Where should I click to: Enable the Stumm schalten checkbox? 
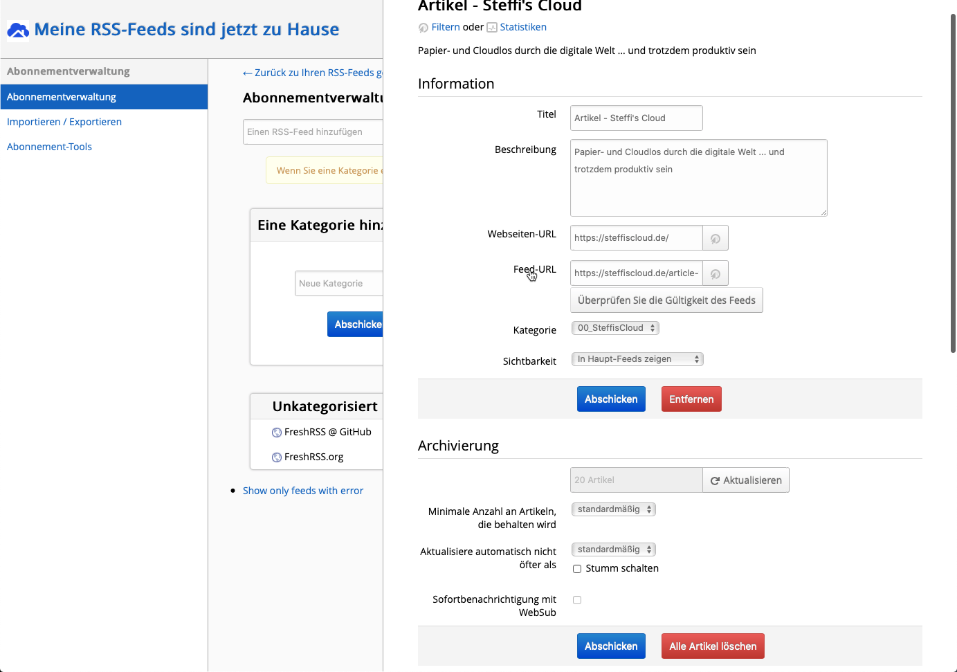click(x=577, y=569)
